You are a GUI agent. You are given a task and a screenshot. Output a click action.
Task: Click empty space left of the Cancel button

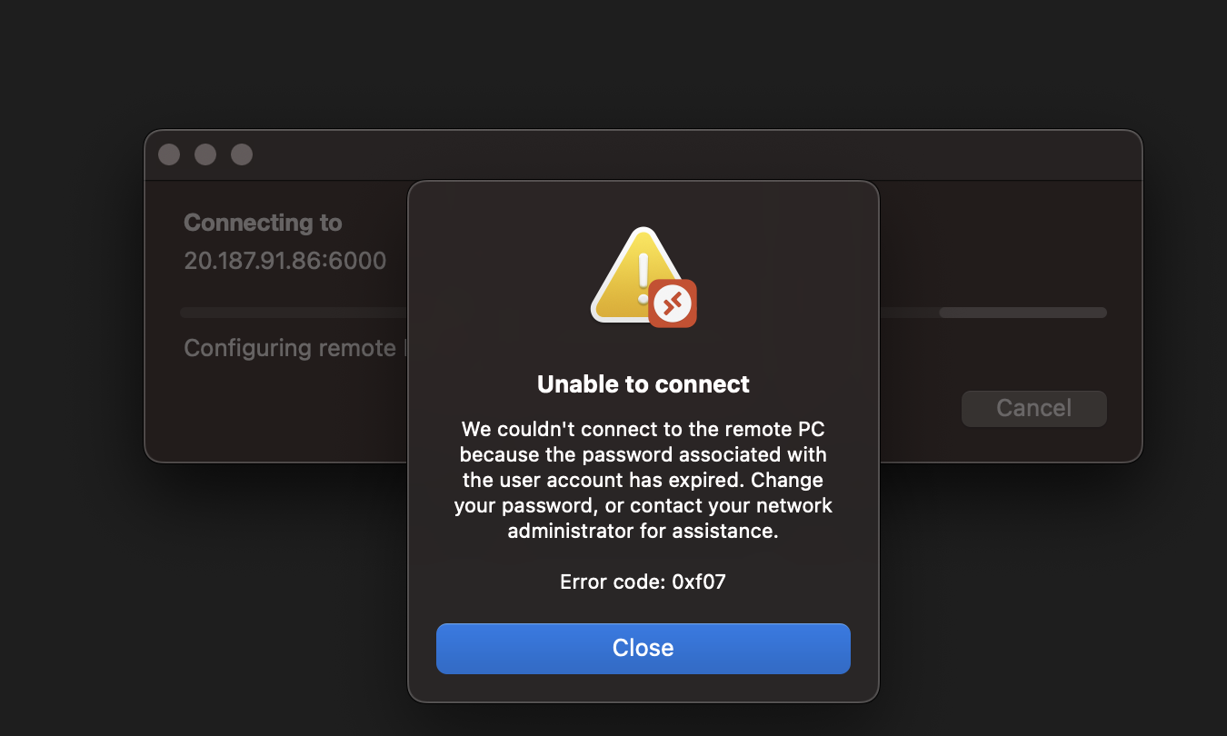coord(918,408)
